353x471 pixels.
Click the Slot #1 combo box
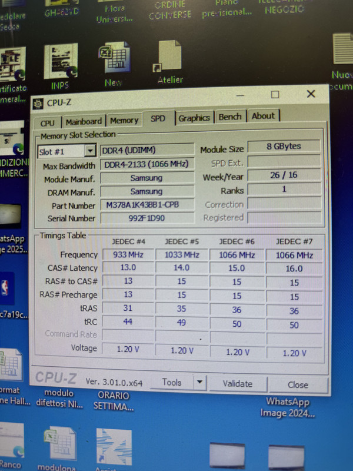(66, 151)
